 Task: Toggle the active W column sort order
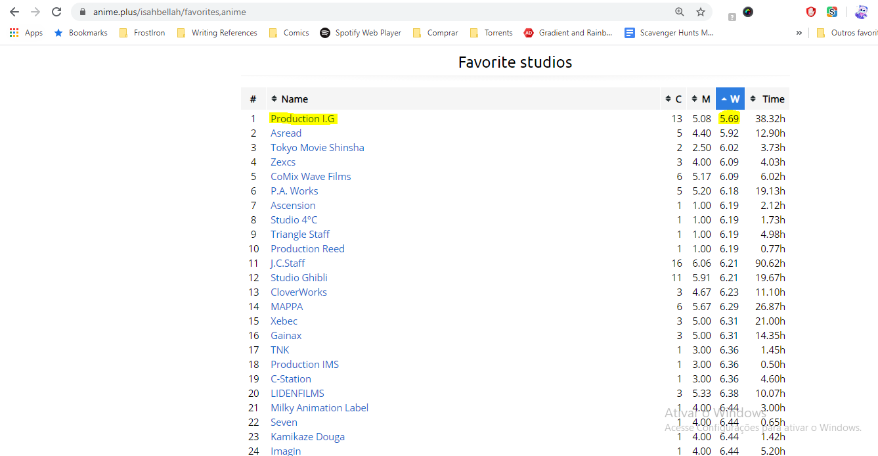[x=730, y=99]
